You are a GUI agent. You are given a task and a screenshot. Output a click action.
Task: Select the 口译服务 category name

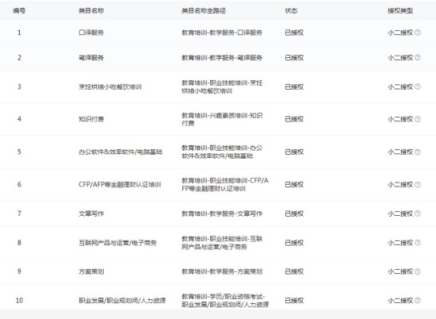(x=91, y=33)
